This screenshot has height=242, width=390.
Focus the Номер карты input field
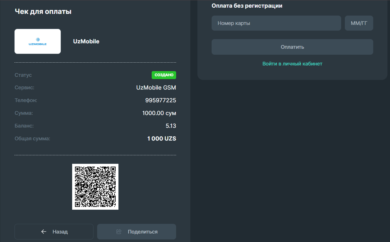point(276,23)
